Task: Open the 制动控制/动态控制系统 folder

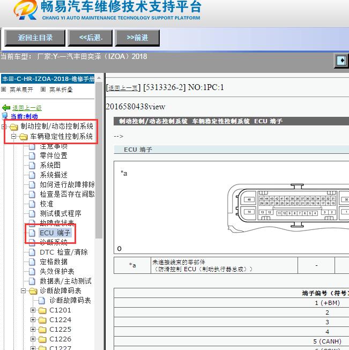Action: coord(57,126)
